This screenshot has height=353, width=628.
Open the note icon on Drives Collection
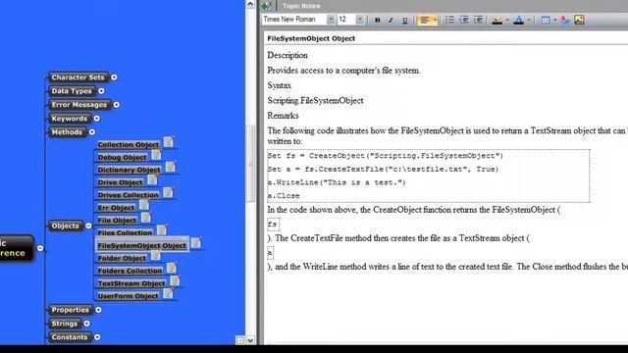(x=168, y=192)
